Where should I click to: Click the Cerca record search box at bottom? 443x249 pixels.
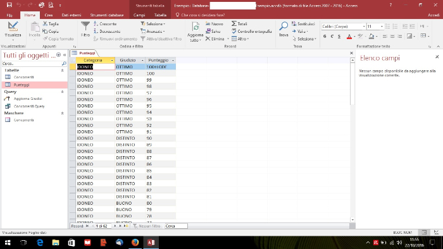pyautogui.click(x=176, y=226)
